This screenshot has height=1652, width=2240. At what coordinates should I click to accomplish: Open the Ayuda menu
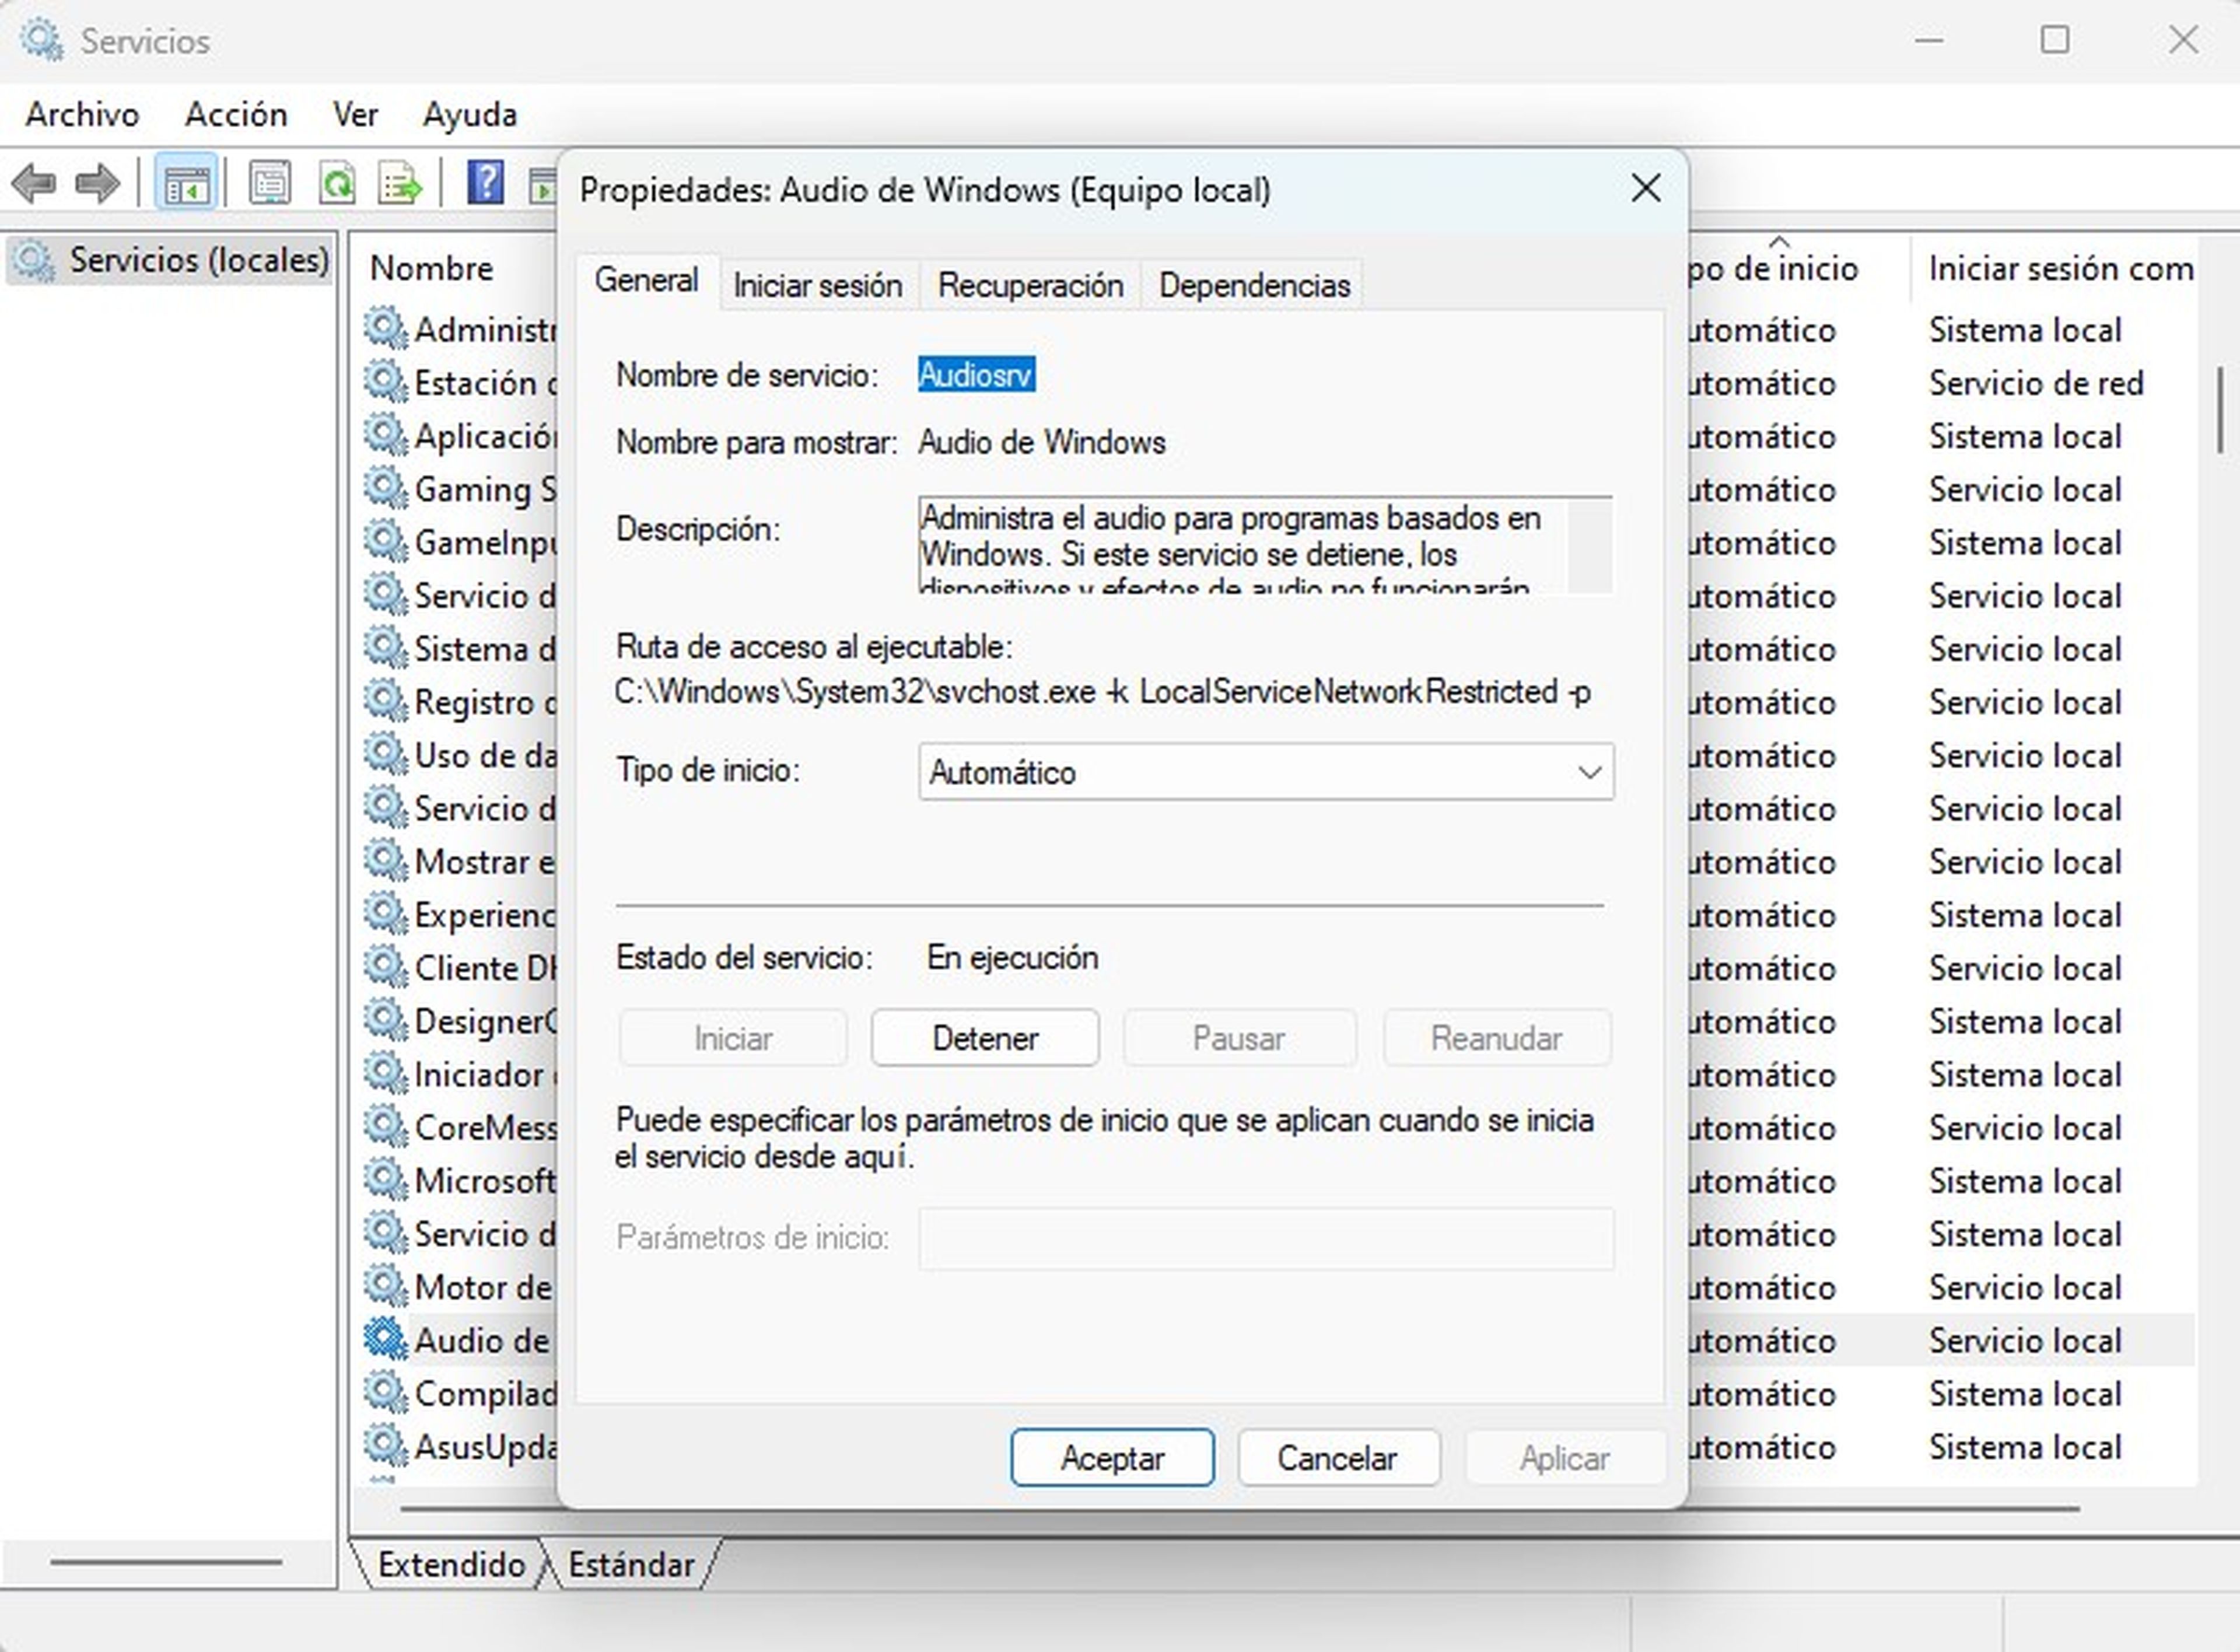point(469,115)
